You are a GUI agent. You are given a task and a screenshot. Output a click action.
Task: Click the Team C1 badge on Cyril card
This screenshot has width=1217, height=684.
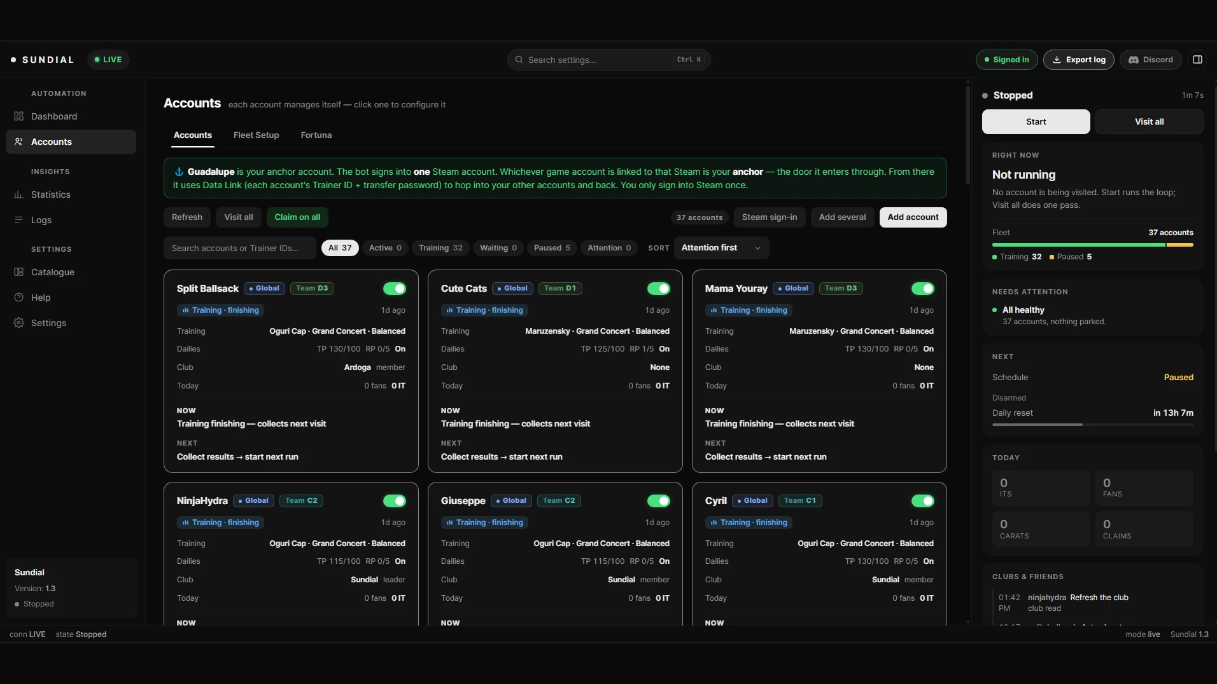800,501
